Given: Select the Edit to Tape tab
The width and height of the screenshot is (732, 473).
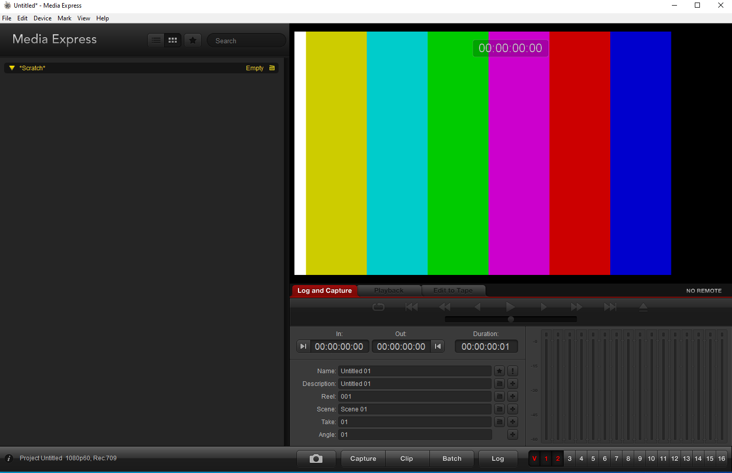Looking at the screenshot, I should [x=453, y=290].
